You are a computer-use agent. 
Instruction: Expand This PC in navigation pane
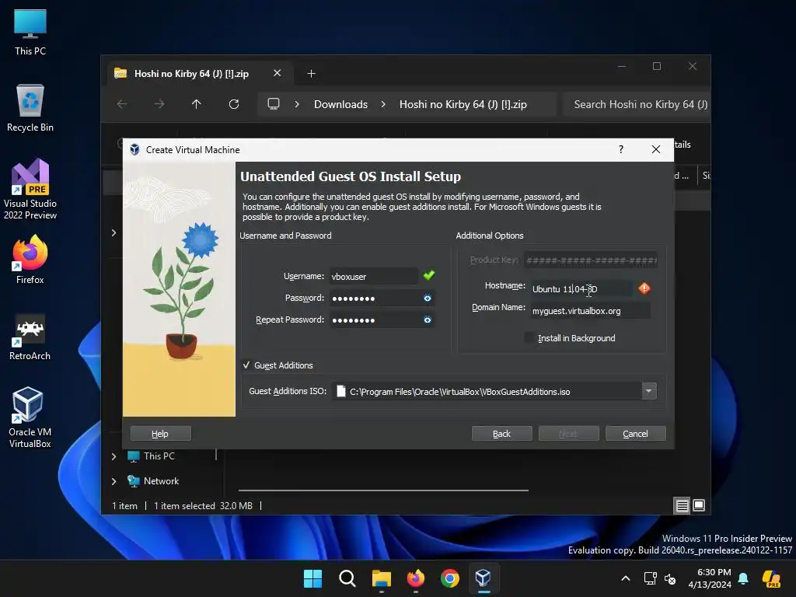114,456
